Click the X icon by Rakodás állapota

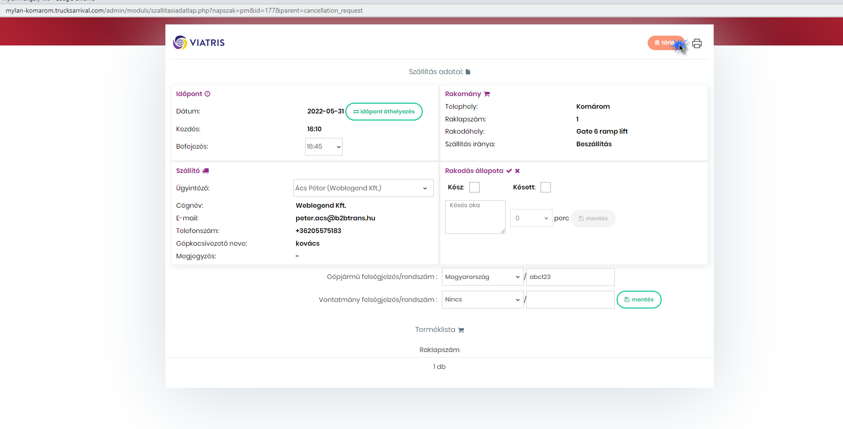[517, 171]
